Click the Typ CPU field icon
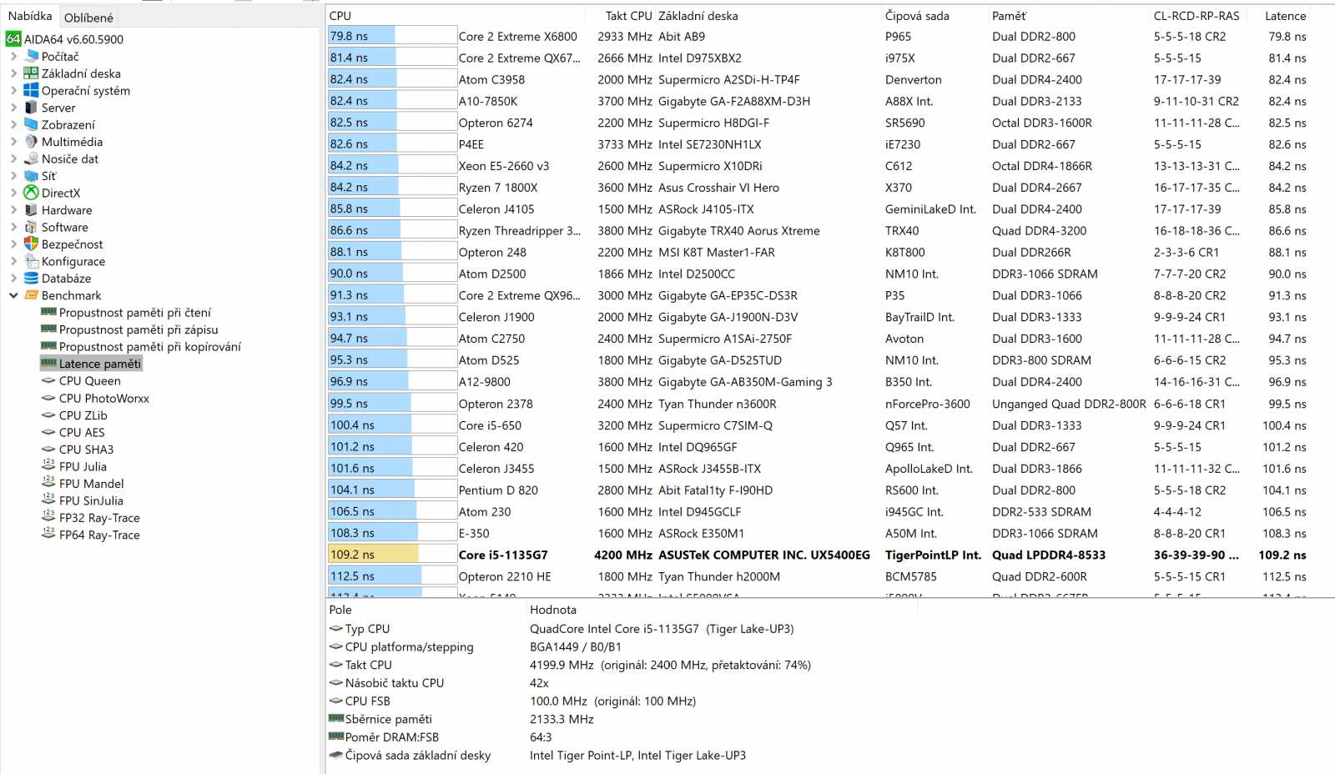 tap(336, 628)
